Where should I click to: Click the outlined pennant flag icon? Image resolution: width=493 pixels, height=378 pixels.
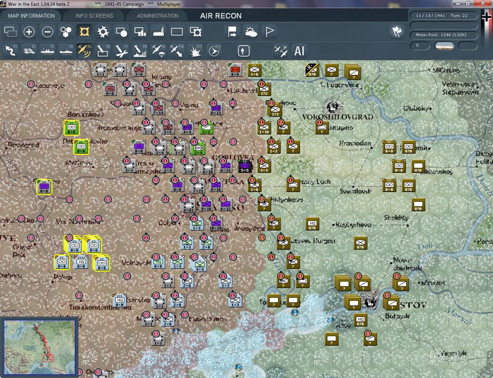coord(270,32)
